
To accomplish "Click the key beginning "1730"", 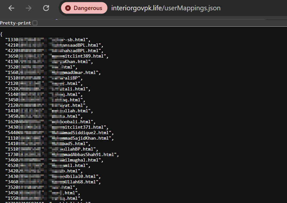I will pos(12,155).
